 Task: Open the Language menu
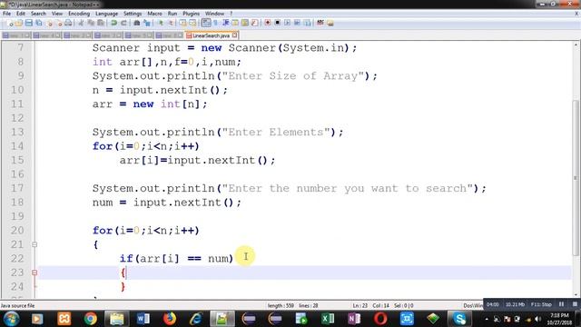coord(106,14)
